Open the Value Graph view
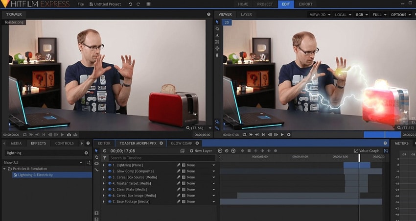 pyautogui.click(x=367, y=151)
